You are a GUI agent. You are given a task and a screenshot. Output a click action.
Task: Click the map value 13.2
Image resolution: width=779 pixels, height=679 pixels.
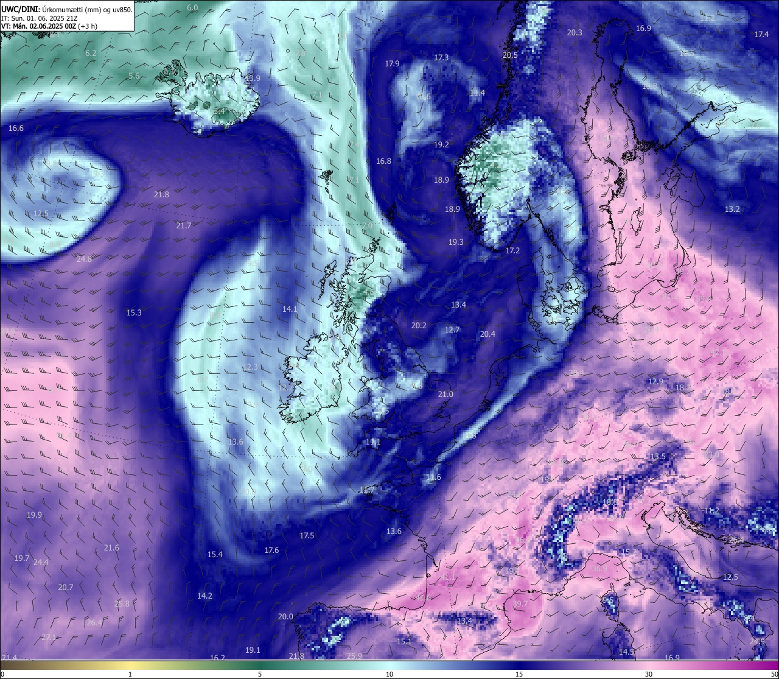732,209
